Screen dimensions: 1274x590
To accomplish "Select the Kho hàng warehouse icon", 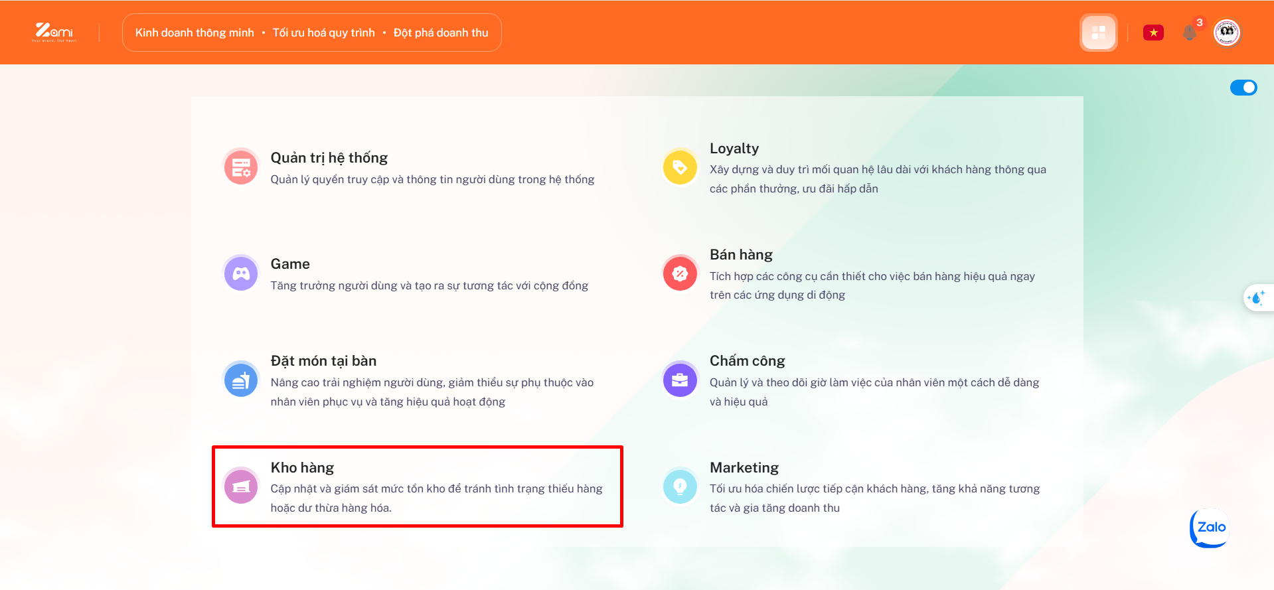I will coord(241,486).
